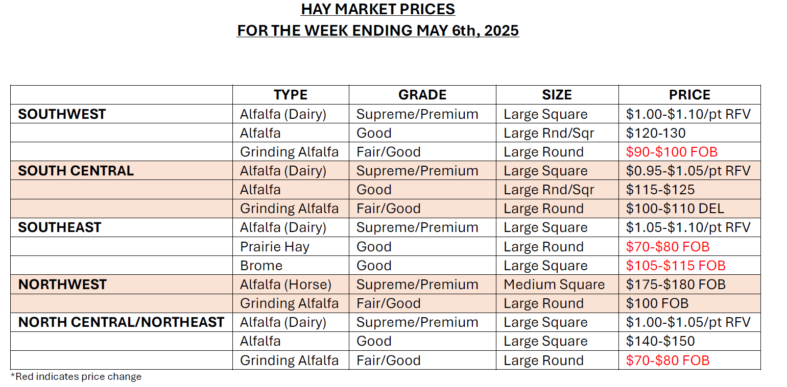The width and height of the screenshot is (787, 387).
Task: Click the red indicates price change footnote
Action: pyautogui.click(x=76, y=377)
